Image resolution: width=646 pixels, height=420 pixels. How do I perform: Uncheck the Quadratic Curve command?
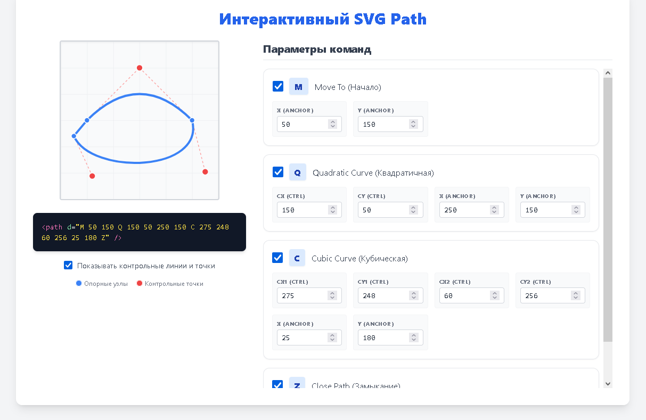pyautogui.click(x=278, y=172)
